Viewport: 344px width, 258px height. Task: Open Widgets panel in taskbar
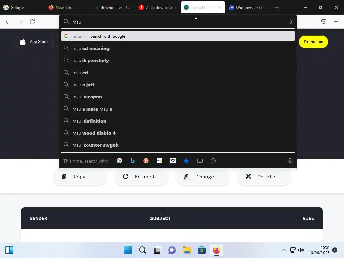click(x=9, y=250)
